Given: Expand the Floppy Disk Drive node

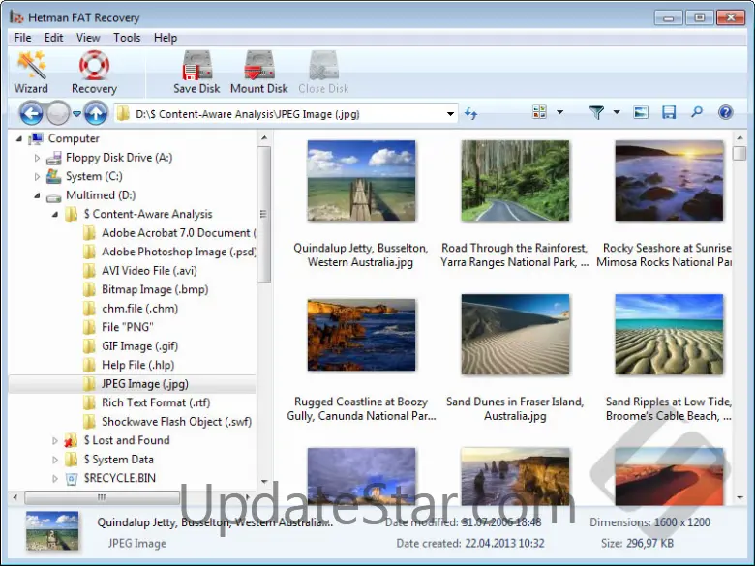Looking at the screenshot, I should point(37,158).
